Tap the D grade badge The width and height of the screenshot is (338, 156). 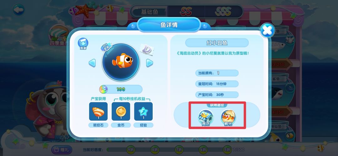pyautogui.click(x=147, y=49)
